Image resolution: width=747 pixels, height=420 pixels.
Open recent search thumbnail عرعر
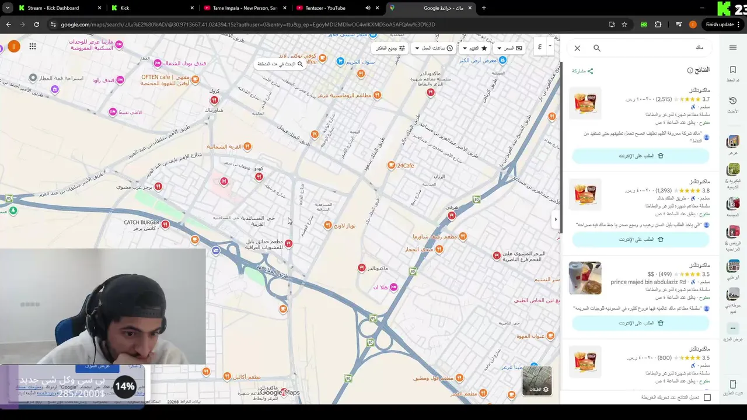click(x=733, y=142)
